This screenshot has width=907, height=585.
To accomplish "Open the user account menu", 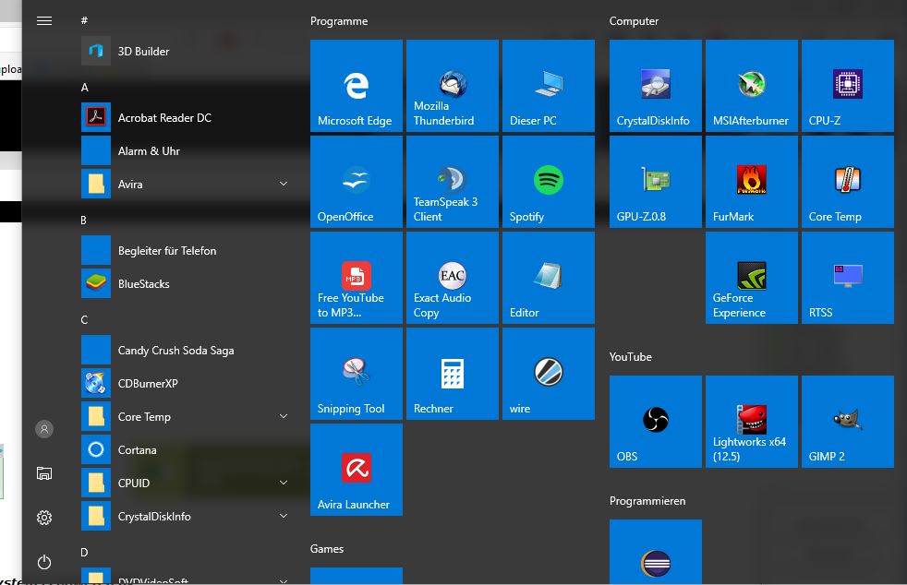I will [44, 429].
